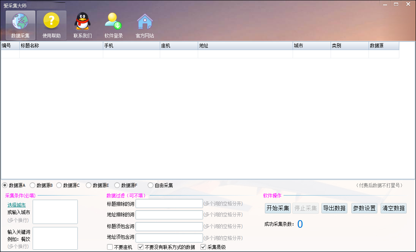Enable the 不要座机 checkbox
The image size is (416, 252).
point(110,247)
